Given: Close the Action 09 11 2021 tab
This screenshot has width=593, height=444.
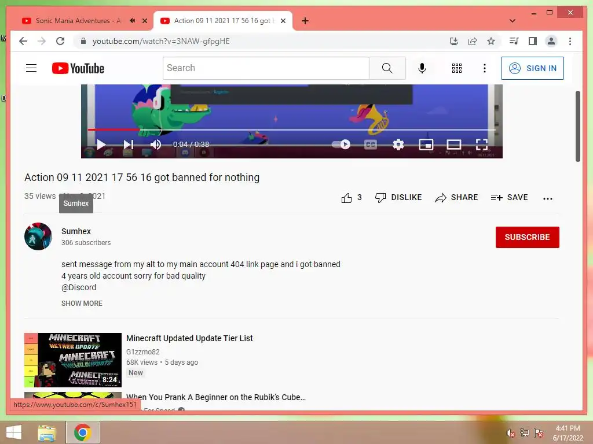Looking at the screenshot, I should (x=283, y=21).
